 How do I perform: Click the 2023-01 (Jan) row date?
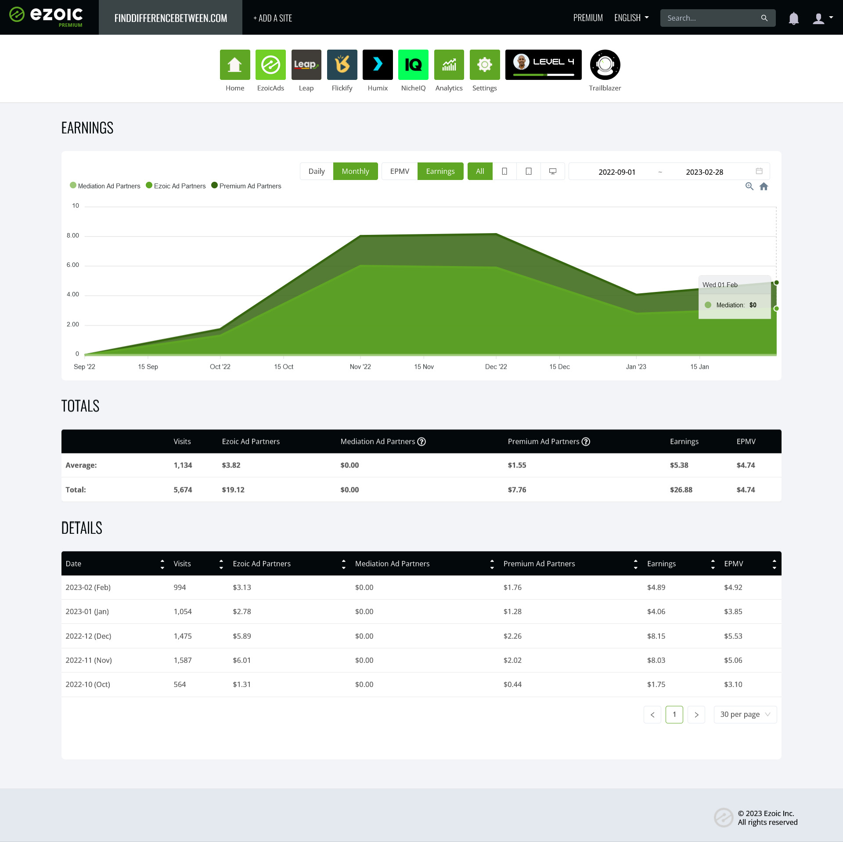point(87,612)
